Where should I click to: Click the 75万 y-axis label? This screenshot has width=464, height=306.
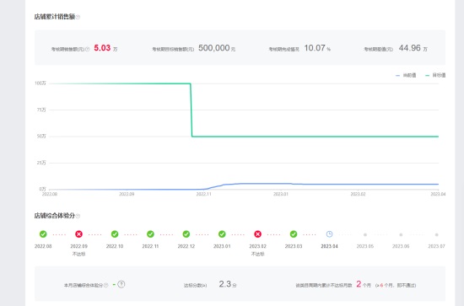(41, 110)
